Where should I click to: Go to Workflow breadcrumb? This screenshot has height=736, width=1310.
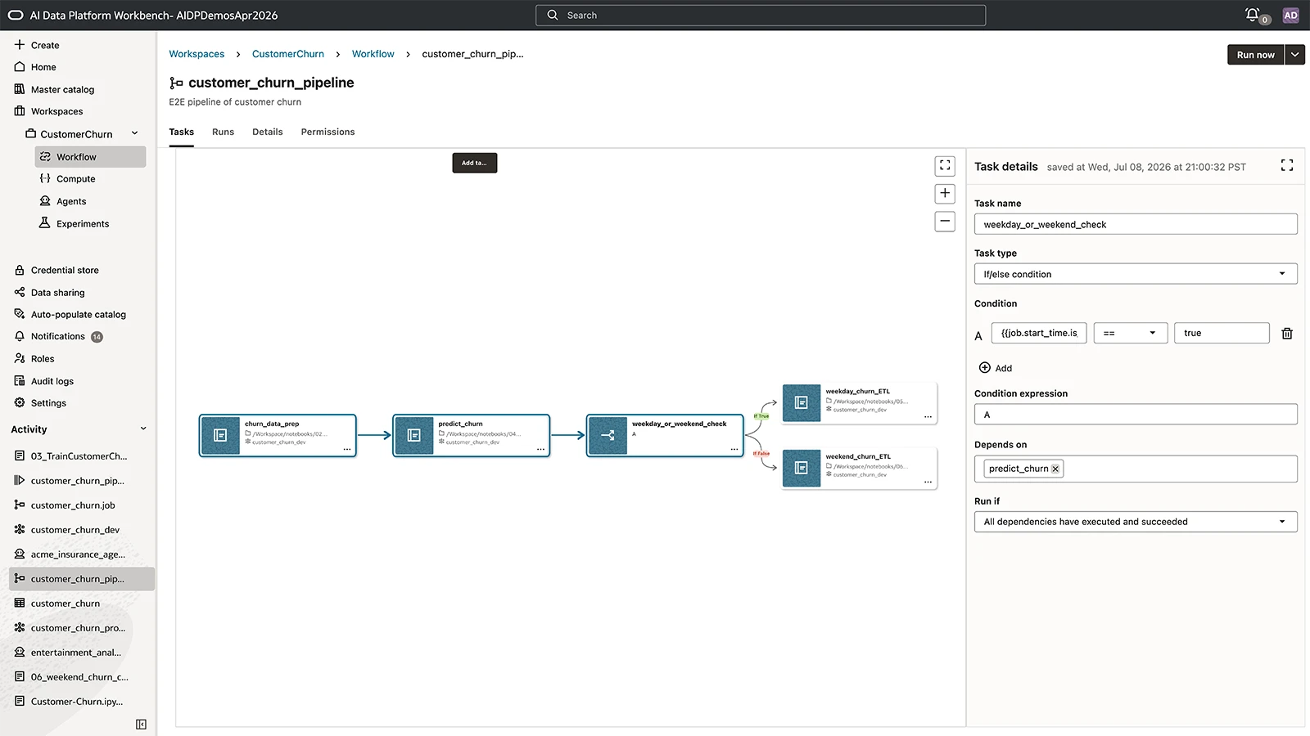pyautogui.click(x=373, y=54)
